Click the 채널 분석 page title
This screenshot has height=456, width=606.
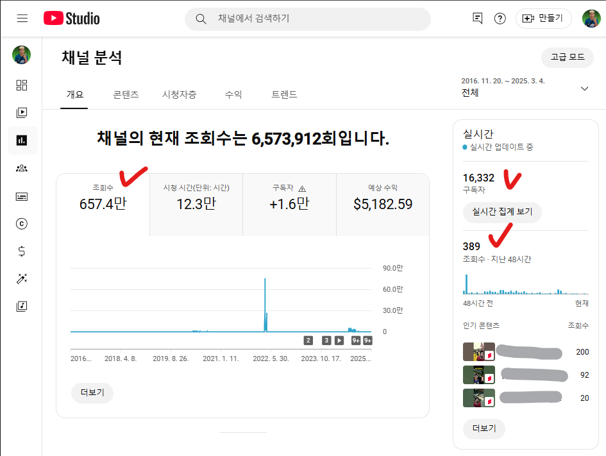tap(92, 58)
